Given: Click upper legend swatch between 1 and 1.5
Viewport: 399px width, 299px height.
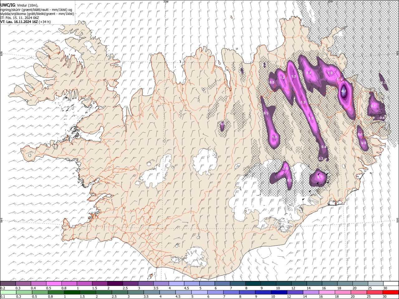Looking at the screenshot, I should click(x=84, y=284).
